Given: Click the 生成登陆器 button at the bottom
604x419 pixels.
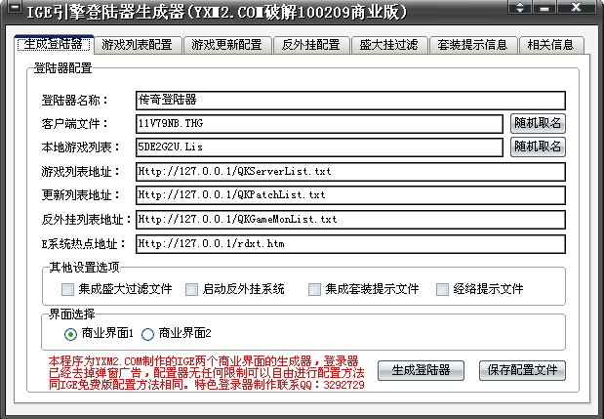Looking at the screenshot, I should (427, 370).
